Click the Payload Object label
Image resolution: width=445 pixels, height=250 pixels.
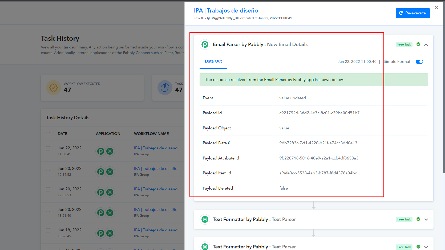coord(217,128)
